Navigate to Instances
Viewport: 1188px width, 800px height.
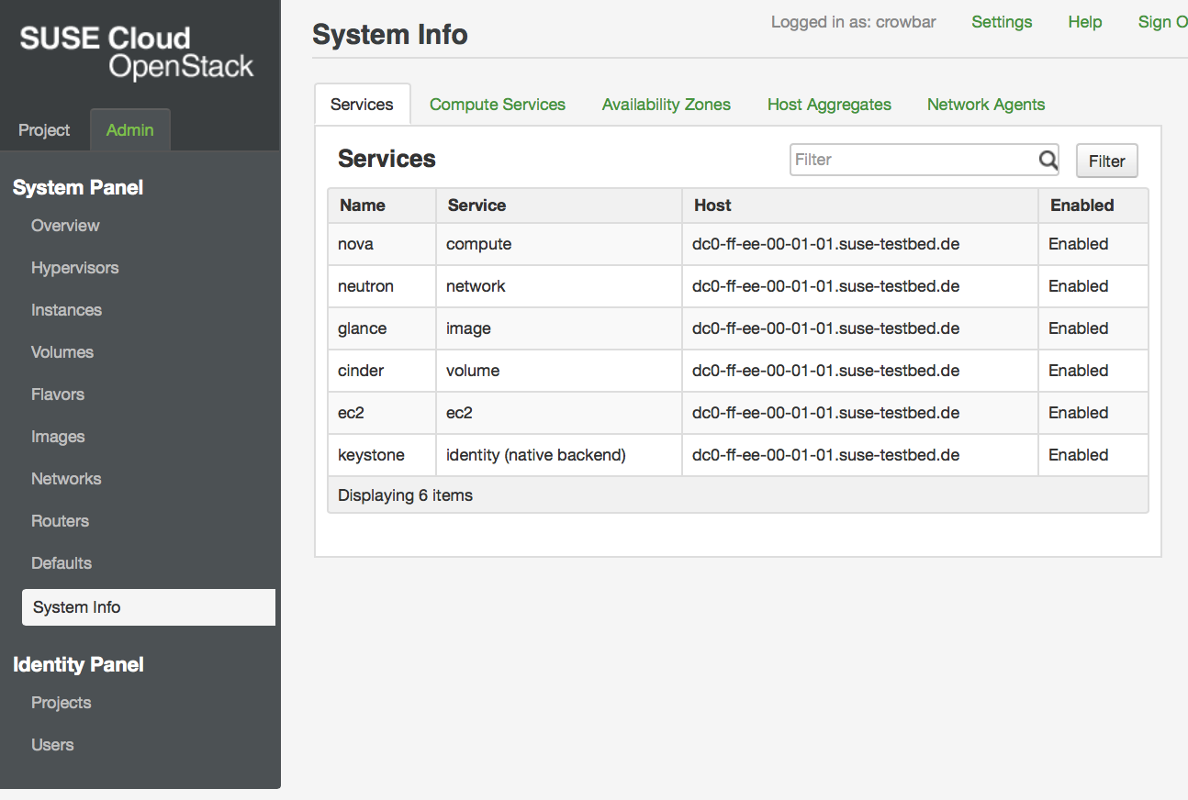pyautogui.click(x=66, y=310)
